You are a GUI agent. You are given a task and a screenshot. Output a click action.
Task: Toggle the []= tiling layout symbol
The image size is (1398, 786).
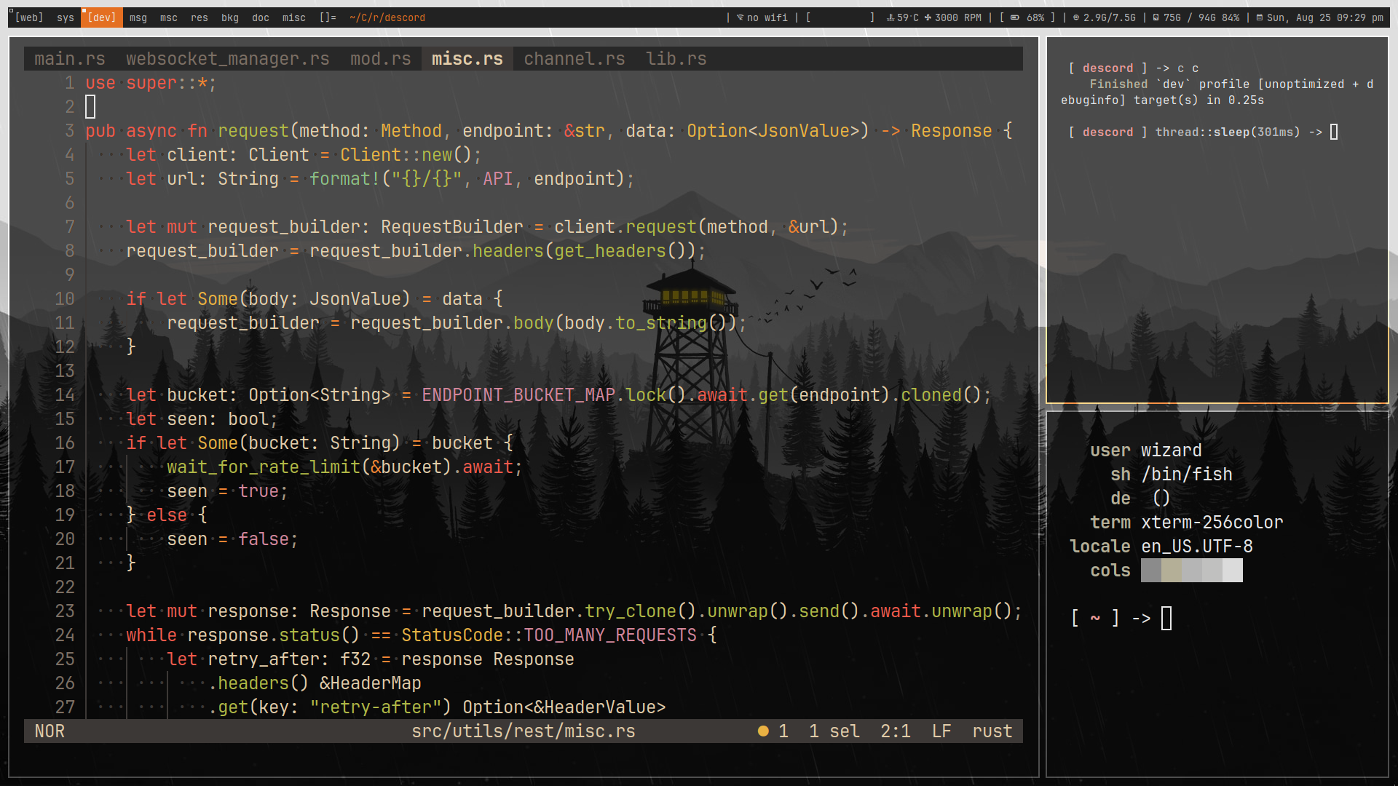tap(328, 17)
